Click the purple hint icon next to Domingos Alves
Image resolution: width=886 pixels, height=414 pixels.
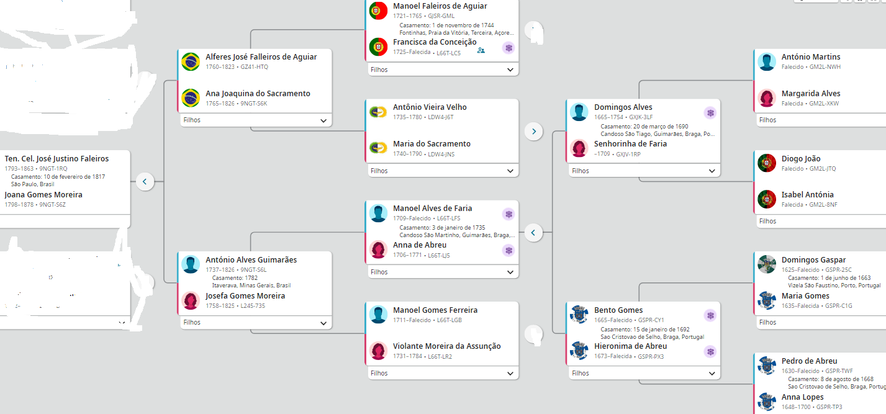coord(710,113)
